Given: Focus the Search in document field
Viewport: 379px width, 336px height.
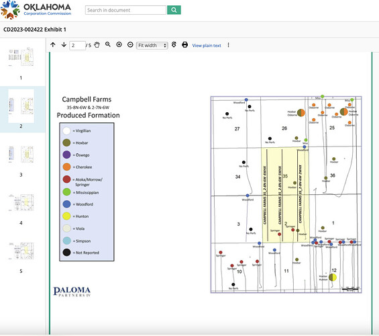Looking at the screenshot, I should click(125, 10).
